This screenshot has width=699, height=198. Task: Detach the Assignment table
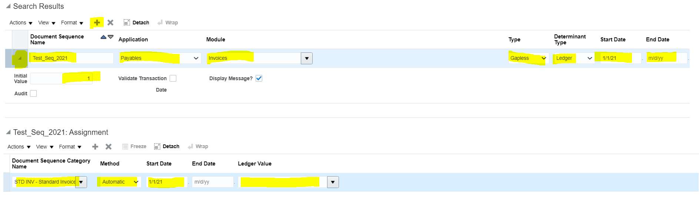click(x=167, y=147)
